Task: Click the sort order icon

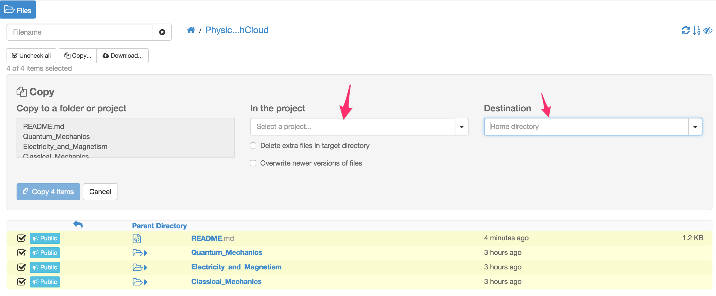Action: (696, 30)
